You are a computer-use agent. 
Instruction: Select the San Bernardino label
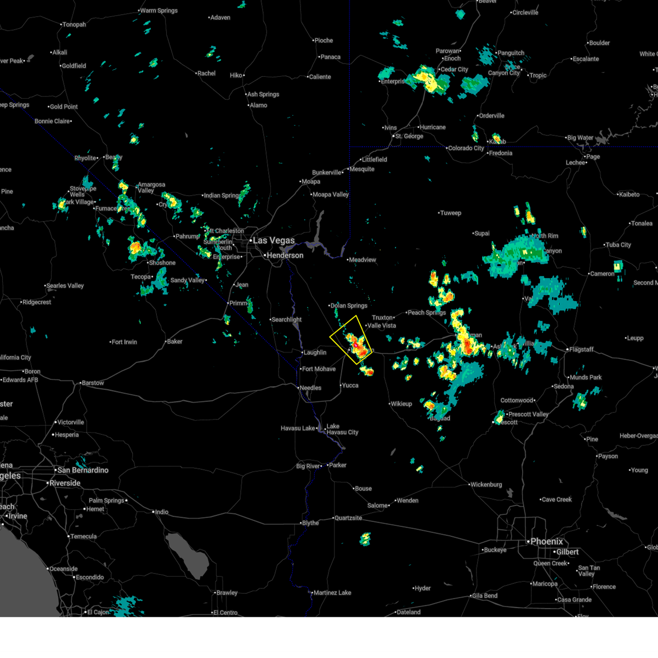(x=83, y=470)
